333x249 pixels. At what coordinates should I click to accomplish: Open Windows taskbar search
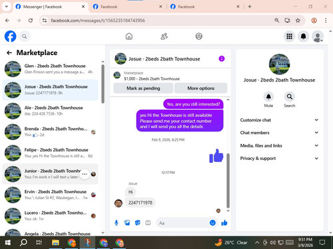pyautogui.click(x=23, y=242)
